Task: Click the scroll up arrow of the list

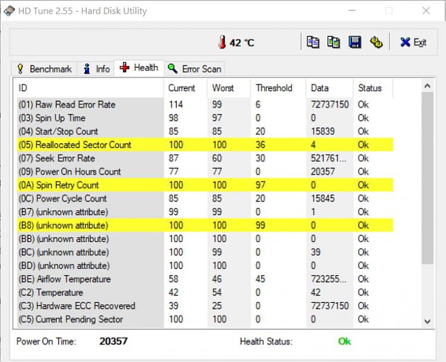Action: tap(428, 86)
